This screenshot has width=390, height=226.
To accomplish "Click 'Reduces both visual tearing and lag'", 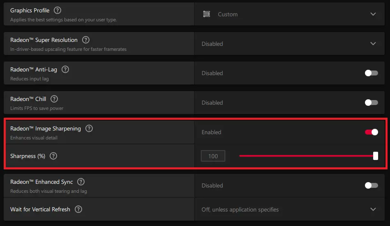I will pos(48,191).
